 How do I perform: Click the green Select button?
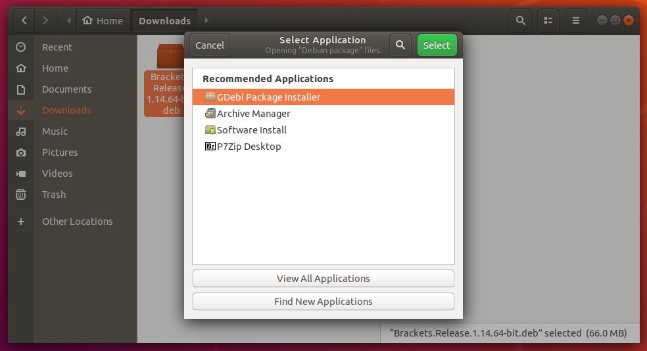[x=437, y=45]
